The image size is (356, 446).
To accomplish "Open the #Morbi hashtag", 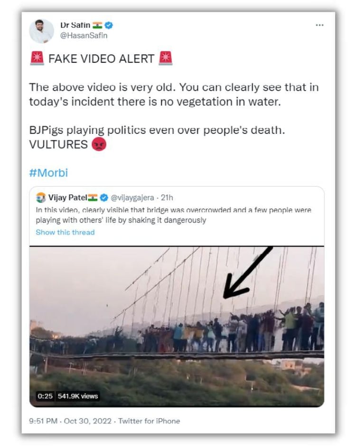I will point(48,173).
